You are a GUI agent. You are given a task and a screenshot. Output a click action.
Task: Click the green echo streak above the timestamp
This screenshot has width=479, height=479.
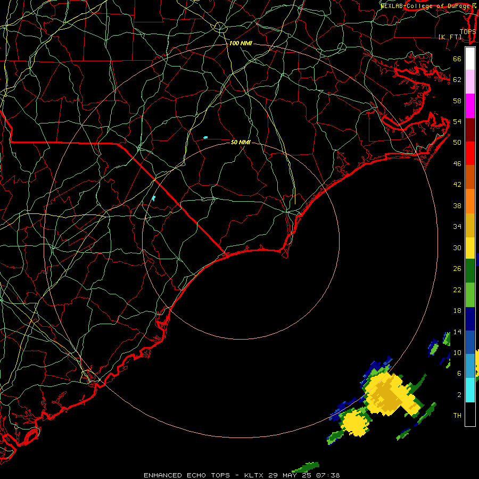(x=306, y=467)
